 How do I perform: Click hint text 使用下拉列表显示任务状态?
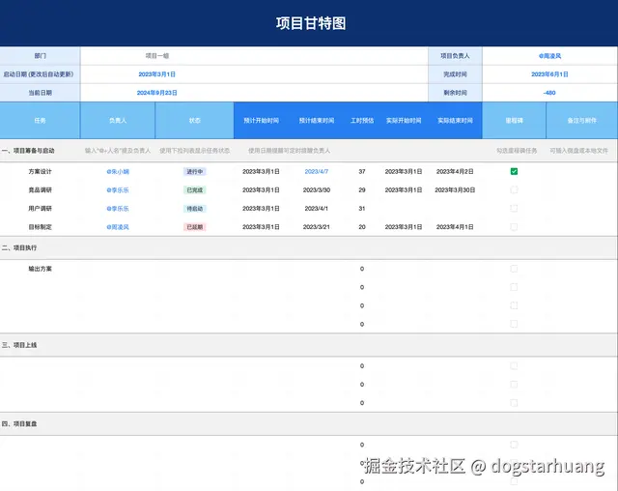195,151
